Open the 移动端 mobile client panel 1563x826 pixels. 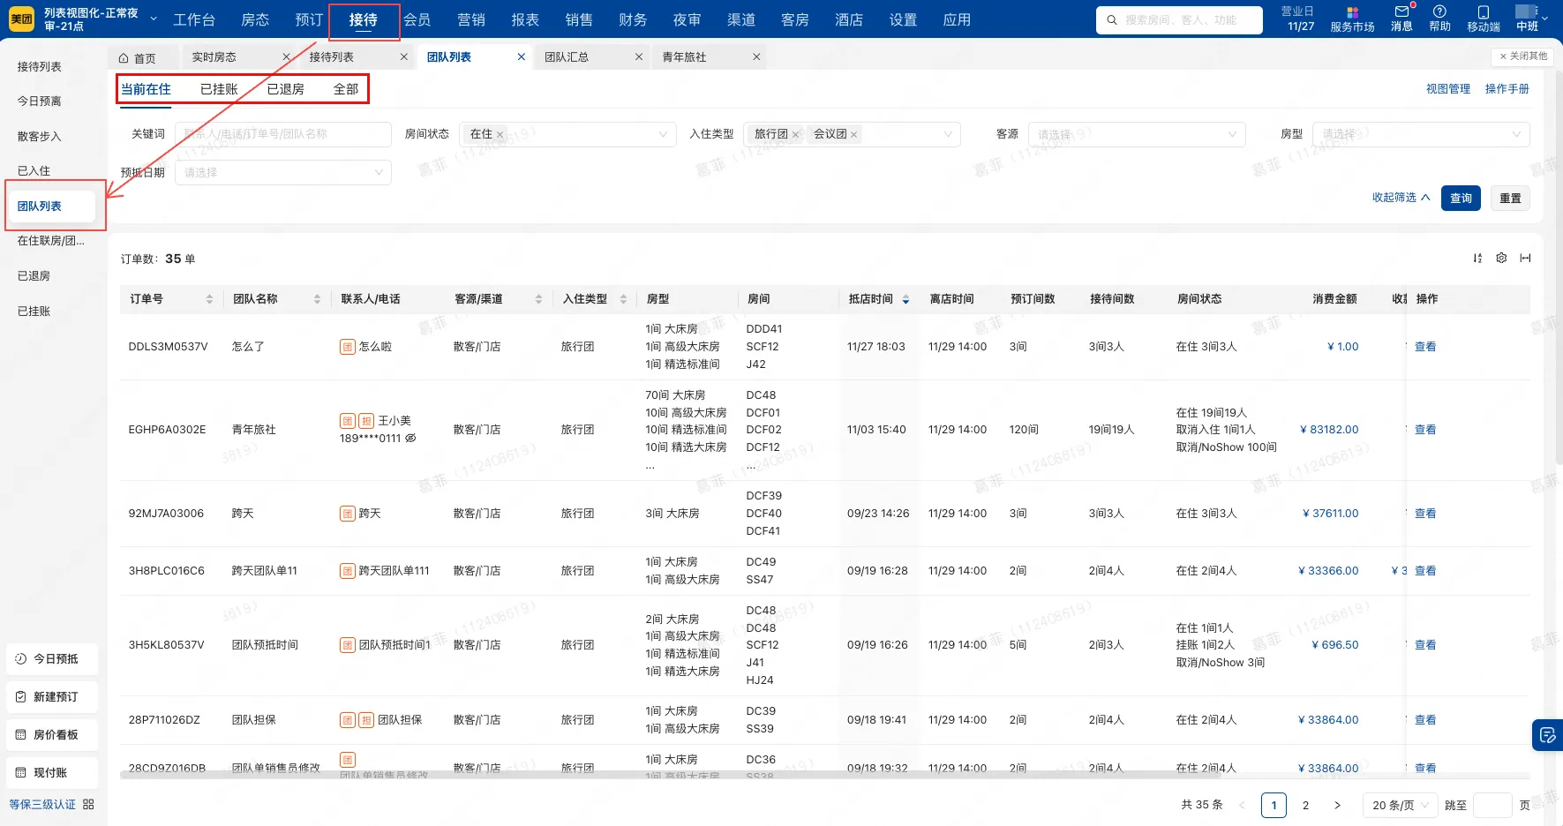(1483, 19)
